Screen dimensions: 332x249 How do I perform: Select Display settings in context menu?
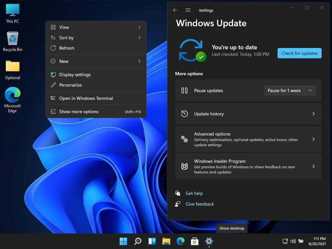click(96, 75)
